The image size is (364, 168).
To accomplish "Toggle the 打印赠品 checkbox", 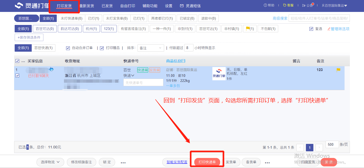I will 102,48.
